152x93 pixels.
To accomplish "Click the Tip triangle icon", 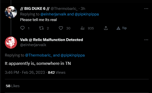I will [x=118, y=28].
